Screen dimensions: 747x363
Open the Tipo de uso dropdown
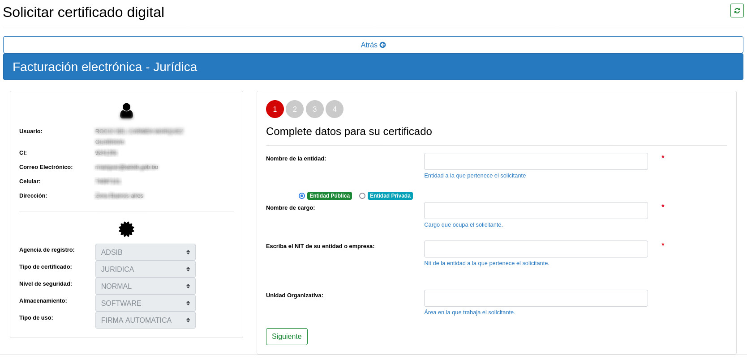click(145, 320)
